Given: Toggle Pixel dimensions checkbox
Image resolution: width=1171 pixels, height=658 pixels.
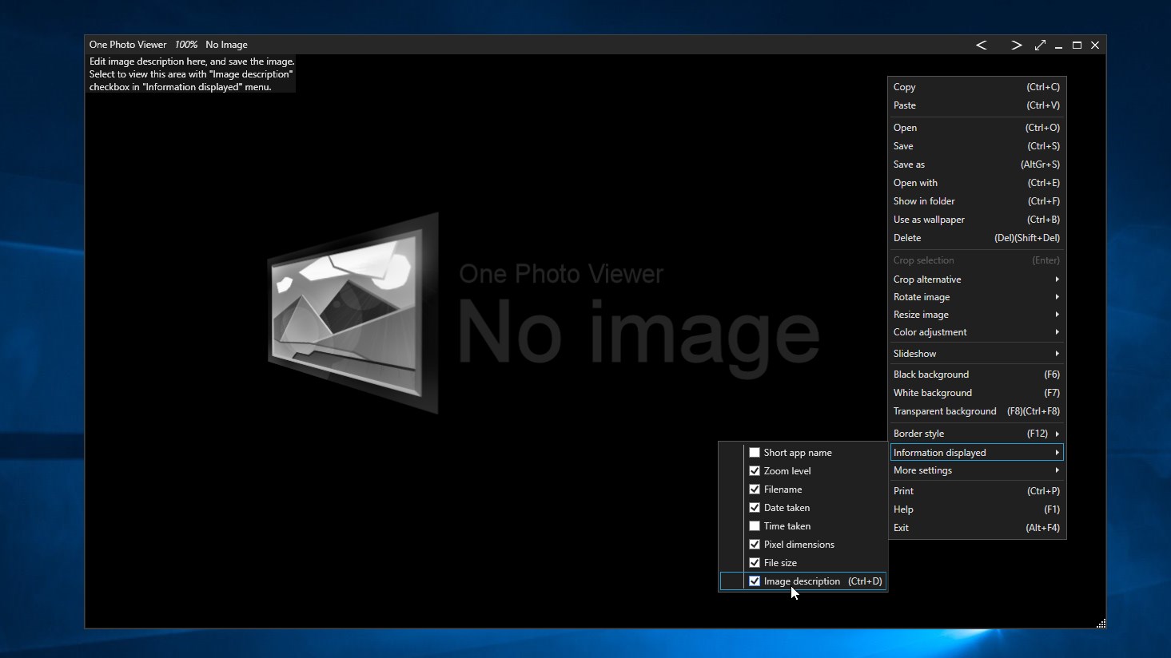Looking at the screenshot, I should pyautogui.click(x=755, y=545).
